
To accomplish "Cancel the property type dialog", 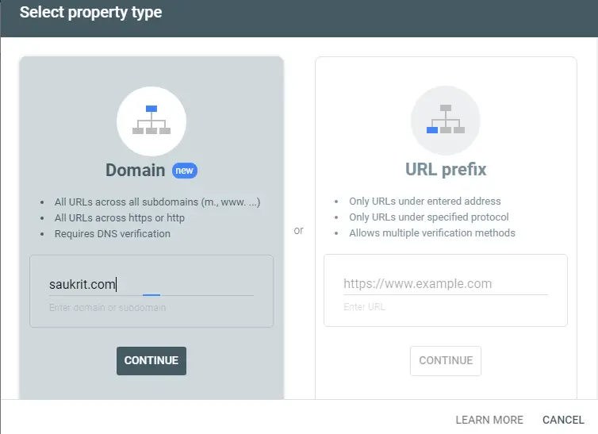I will [x=563, y=420].
